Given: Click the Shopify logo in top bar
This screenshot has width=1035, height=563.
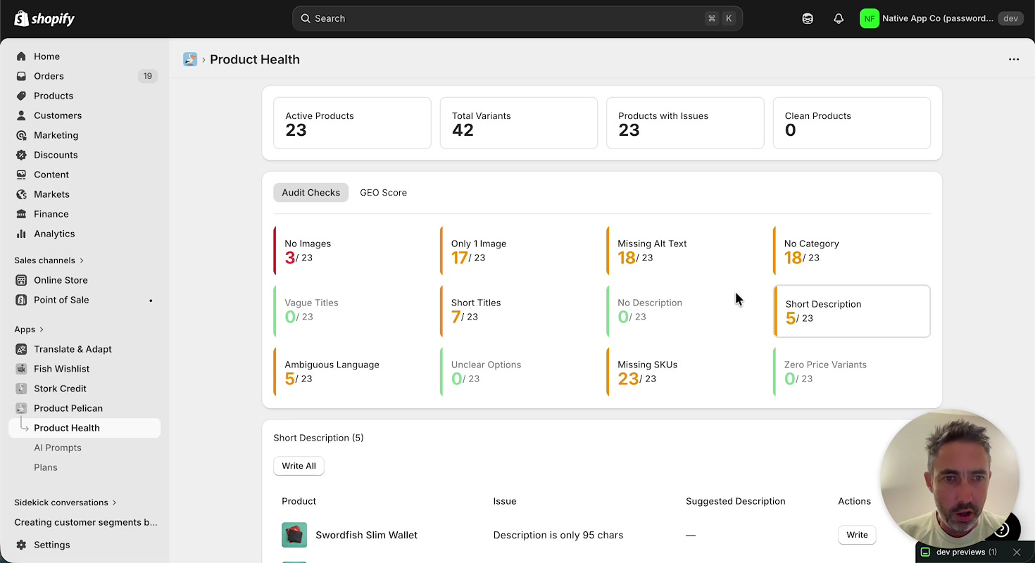Looking at the screenshot, I should (44, 19).
